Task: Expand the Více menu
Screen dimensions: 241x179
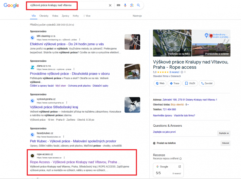Action: coord(87,16)
